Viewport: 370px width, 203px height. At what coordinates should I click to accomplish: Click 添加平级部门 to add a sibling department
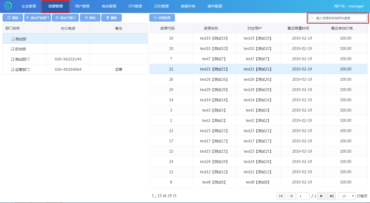pos(38,18)
